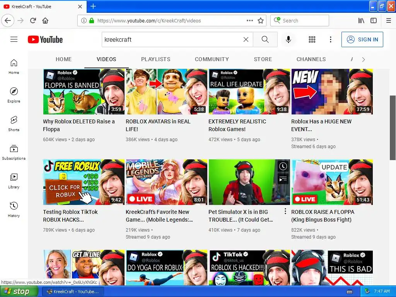Image resolution: width=396 pixels, height=297 pixels.
Task: Open Library in sidebar
Action: (x=14, y=181)
